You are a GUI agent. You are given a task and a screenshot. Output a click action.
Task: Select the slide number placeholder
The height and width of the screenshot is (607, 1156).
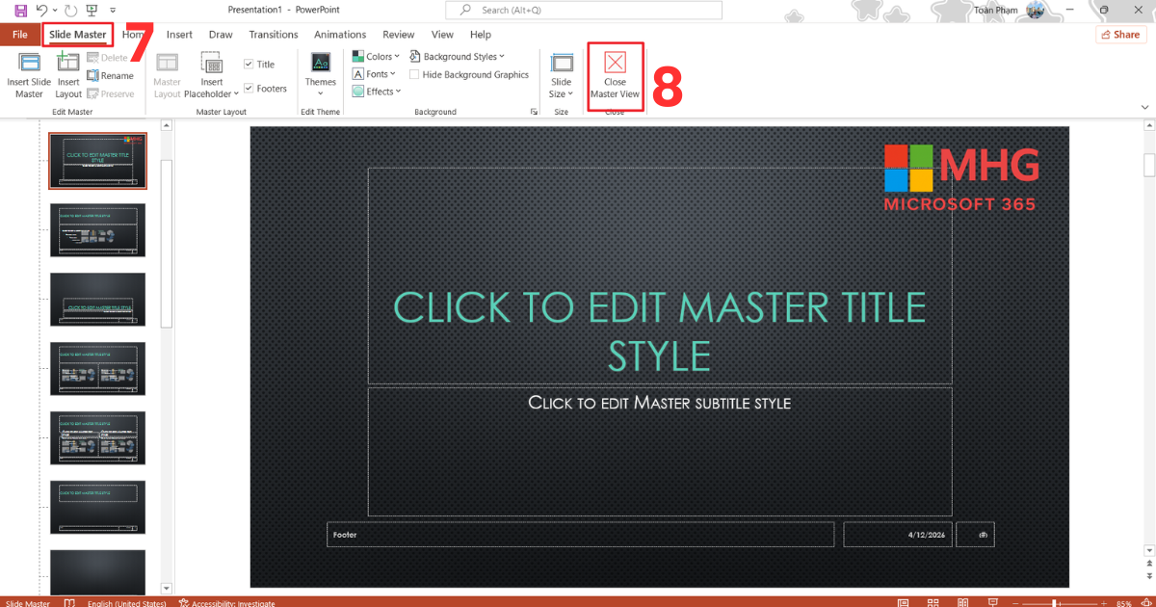coord(975,535)
